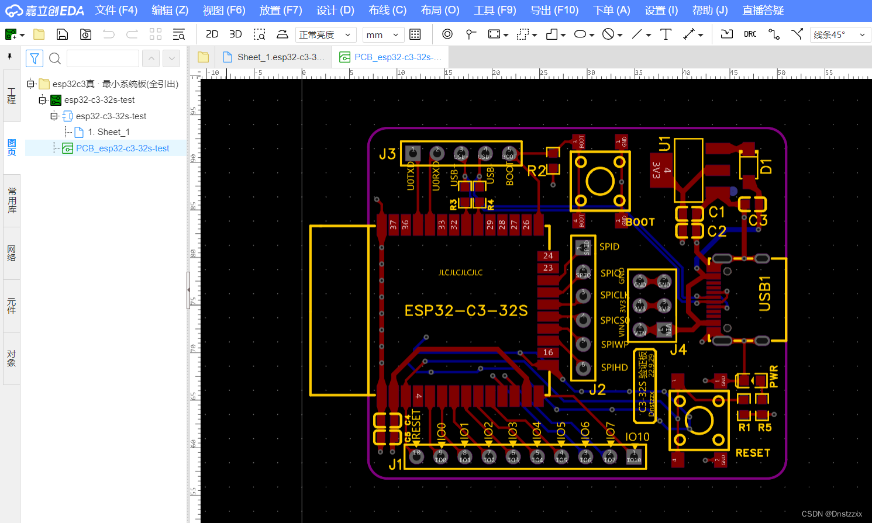The image size is (872, 523).
Task: Click the open folder toolbar icon
Action: click(x=39, y=34)
